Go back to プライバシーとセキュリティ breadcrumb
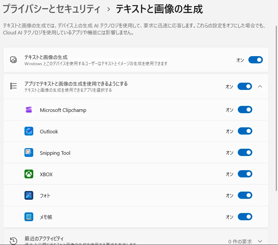Viewport: 278px width, 245px height. pos(52,9)
